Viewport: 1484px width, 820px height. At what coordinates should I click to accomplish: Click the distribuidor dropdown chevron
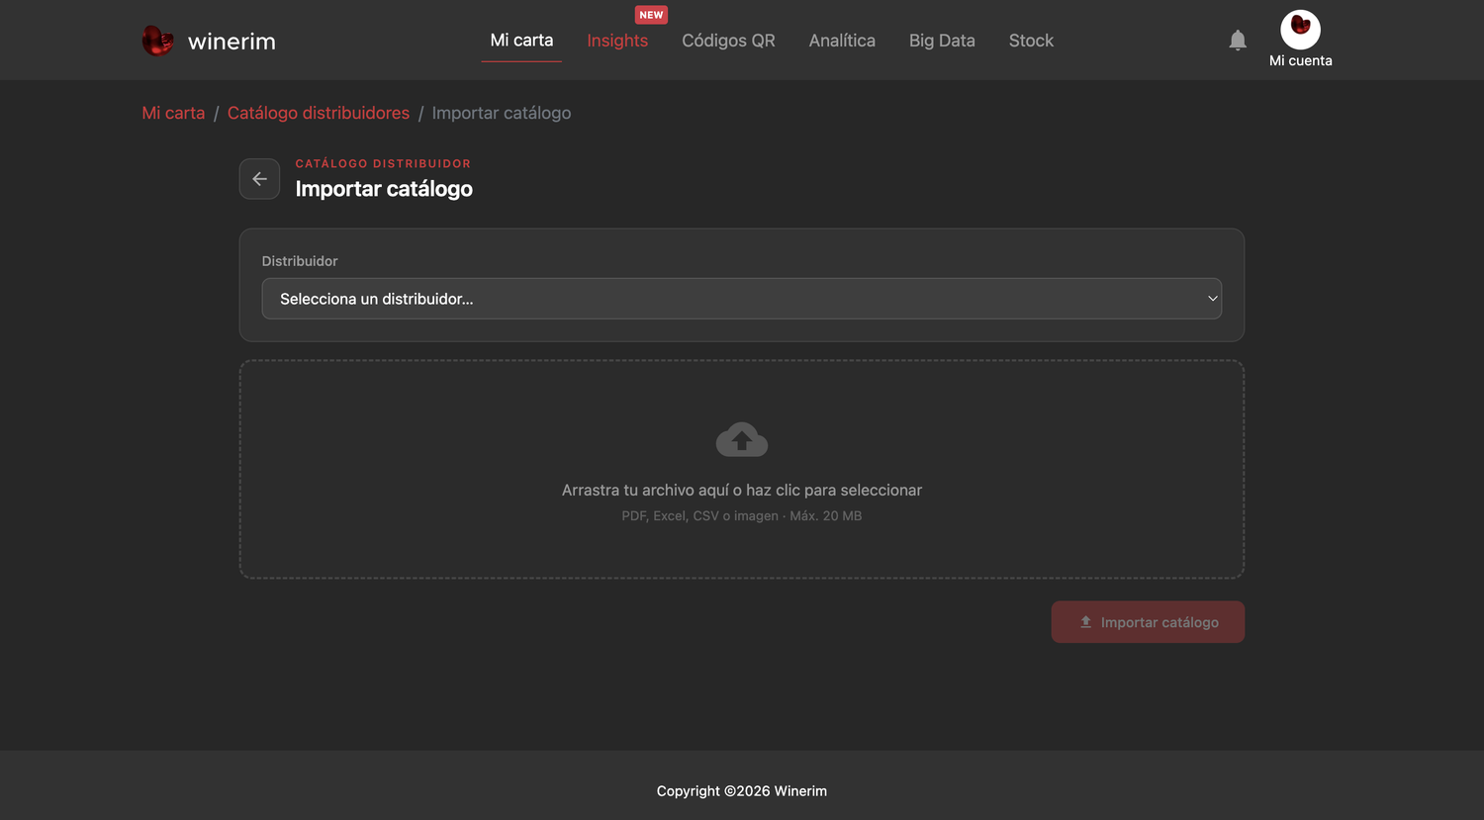tap(1212, 299)
